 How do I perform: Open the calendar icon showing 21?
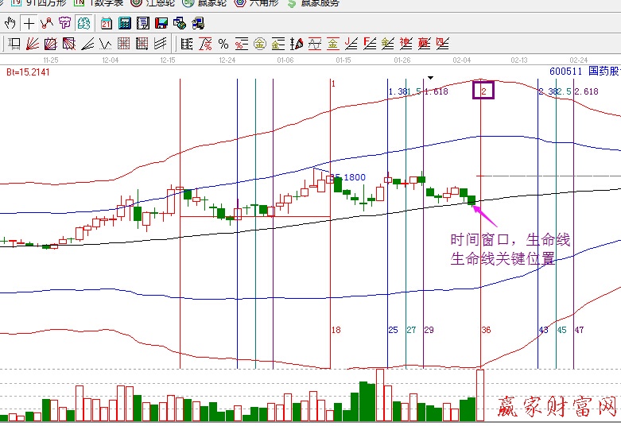coord(107,23)
